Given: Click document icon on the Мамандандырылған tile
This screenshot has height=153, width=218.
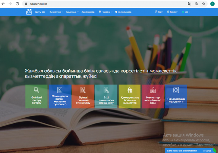Looking at the screenshot, I should point(60,90).
